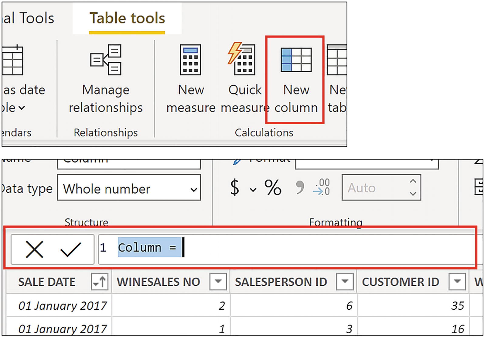The width and height of the screenshot is (484, 337).
Task: Increase decimal places with up arrow
Action: tap(413, 181)
